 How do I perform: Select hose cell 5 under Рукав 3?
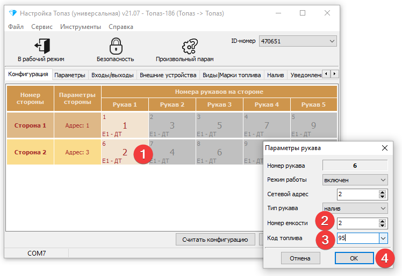(219, 125)
